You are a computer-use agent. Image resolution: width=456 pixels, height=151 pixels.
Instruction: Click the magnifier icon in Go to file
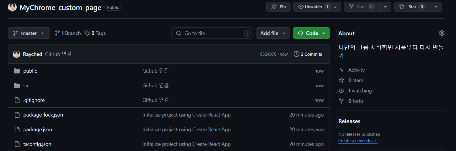click(x=179, y=33)
